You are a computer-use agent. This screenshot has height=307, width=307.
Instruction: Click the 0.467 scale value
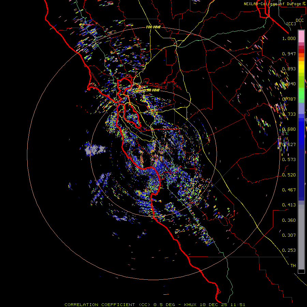pyautogui.click(x=289, y=190)
